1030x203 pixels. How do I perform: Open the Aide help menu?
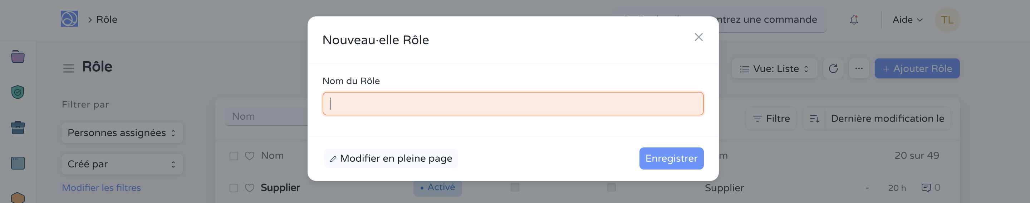pyautogui.click(x=907, y=20)
